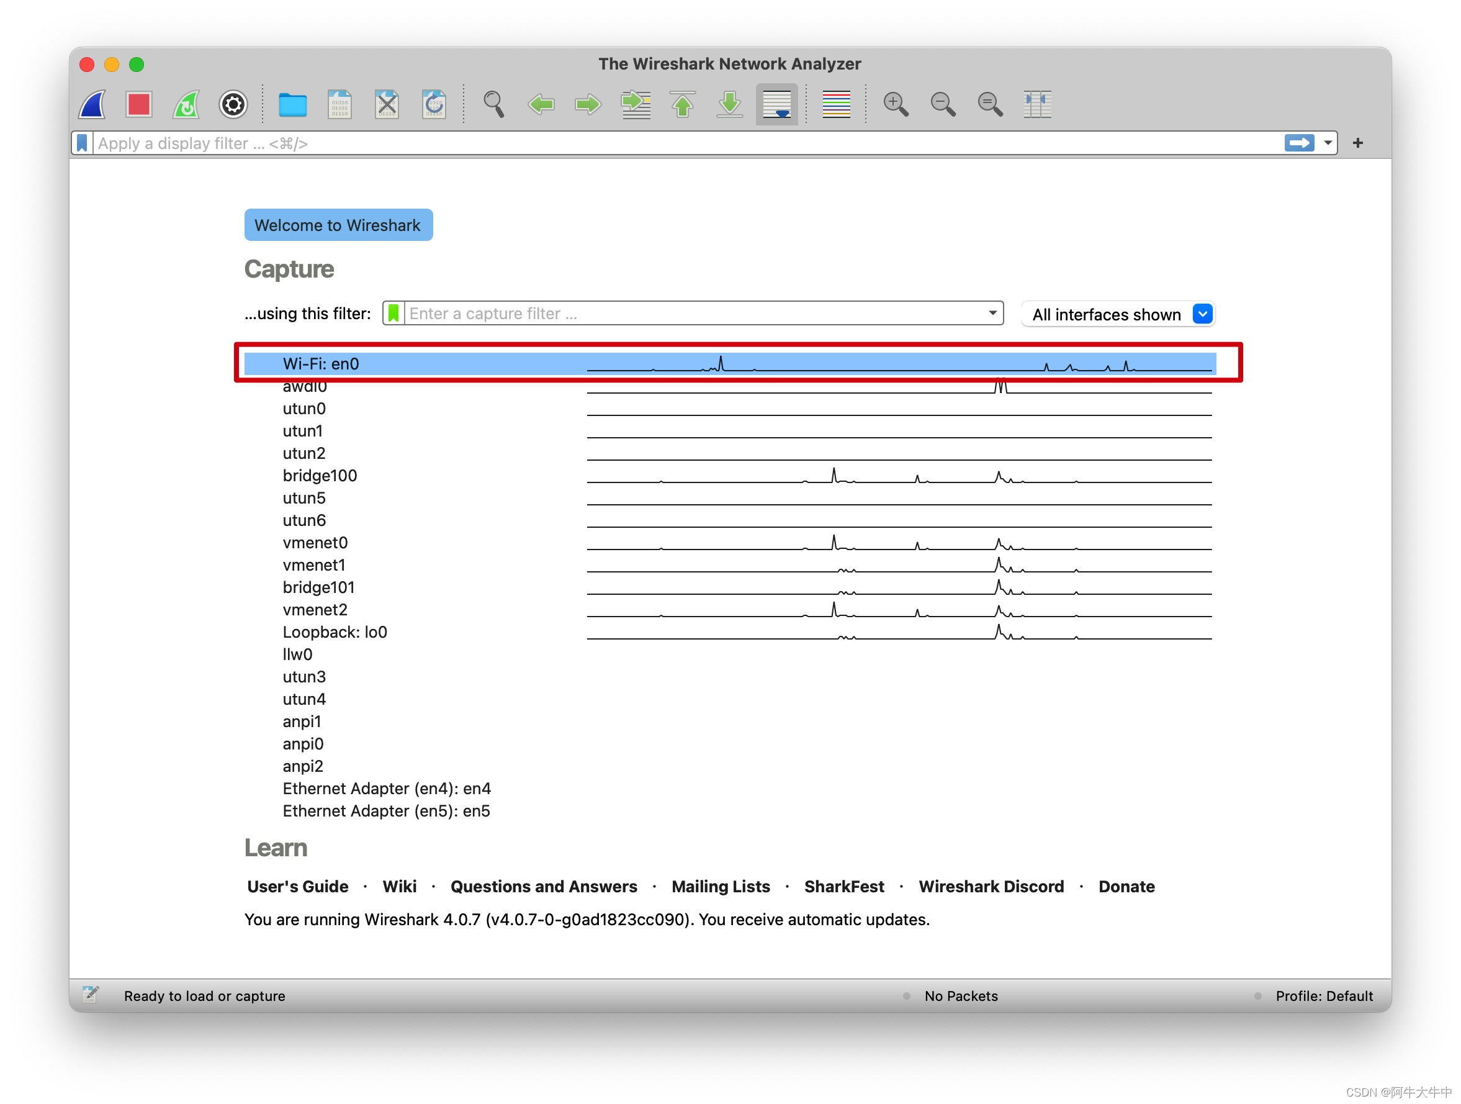Toggle packet colorization rules icon

[x=837, y=104]
